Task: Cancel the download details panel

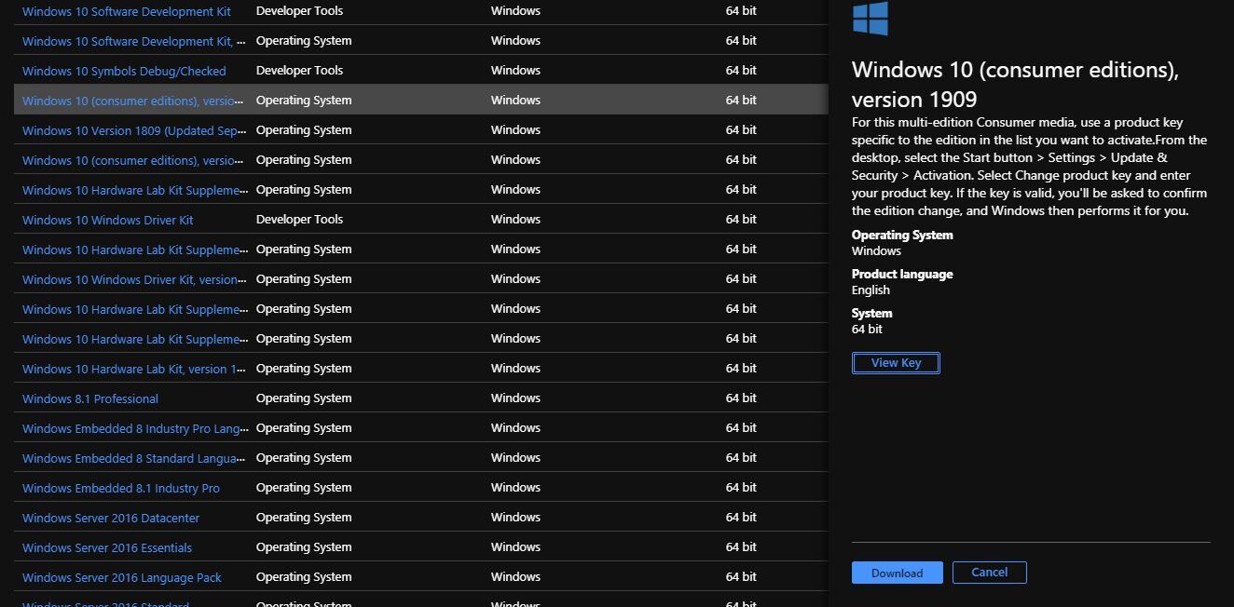Action: (x=989, y=573)
